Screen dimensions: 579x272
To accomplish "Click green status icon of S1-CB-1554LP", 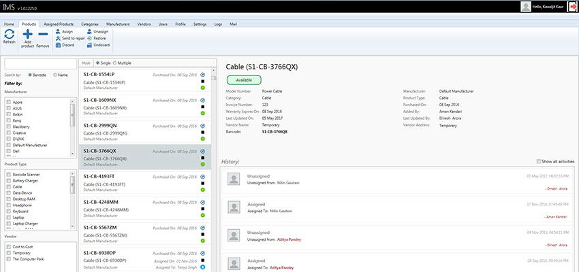I will pyautogui.click(x=203, y=88).
